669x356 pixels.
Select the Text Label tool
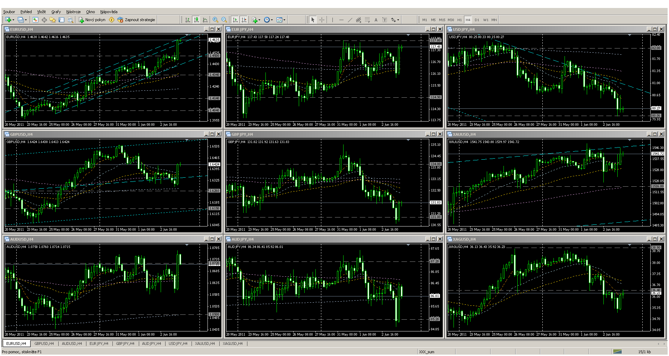click(384, 20)
